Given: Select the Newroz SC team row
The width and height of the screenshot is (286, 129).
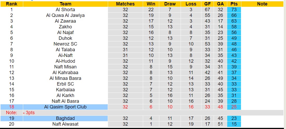Looking at the screenshot, I should 65,44.
